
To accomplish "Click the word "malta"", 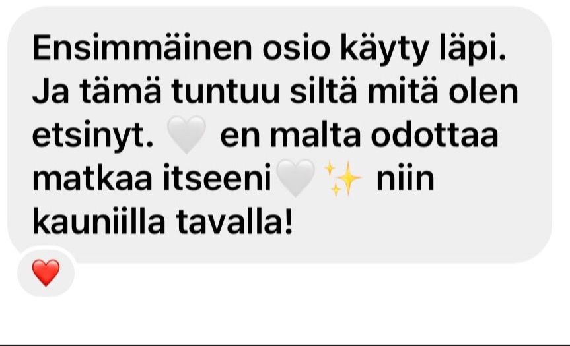I will 316,134.
